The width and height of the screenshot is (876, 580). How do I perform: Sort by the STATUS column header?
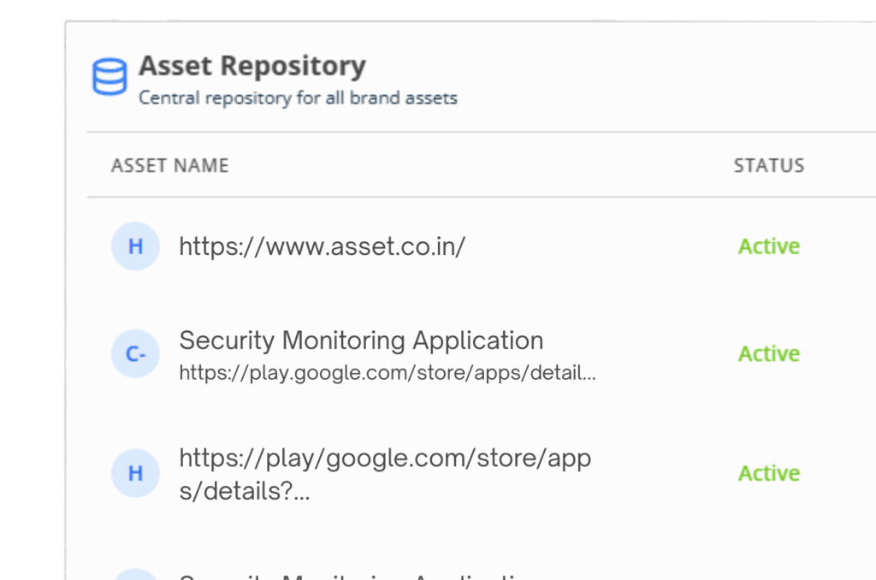point(768,165)
